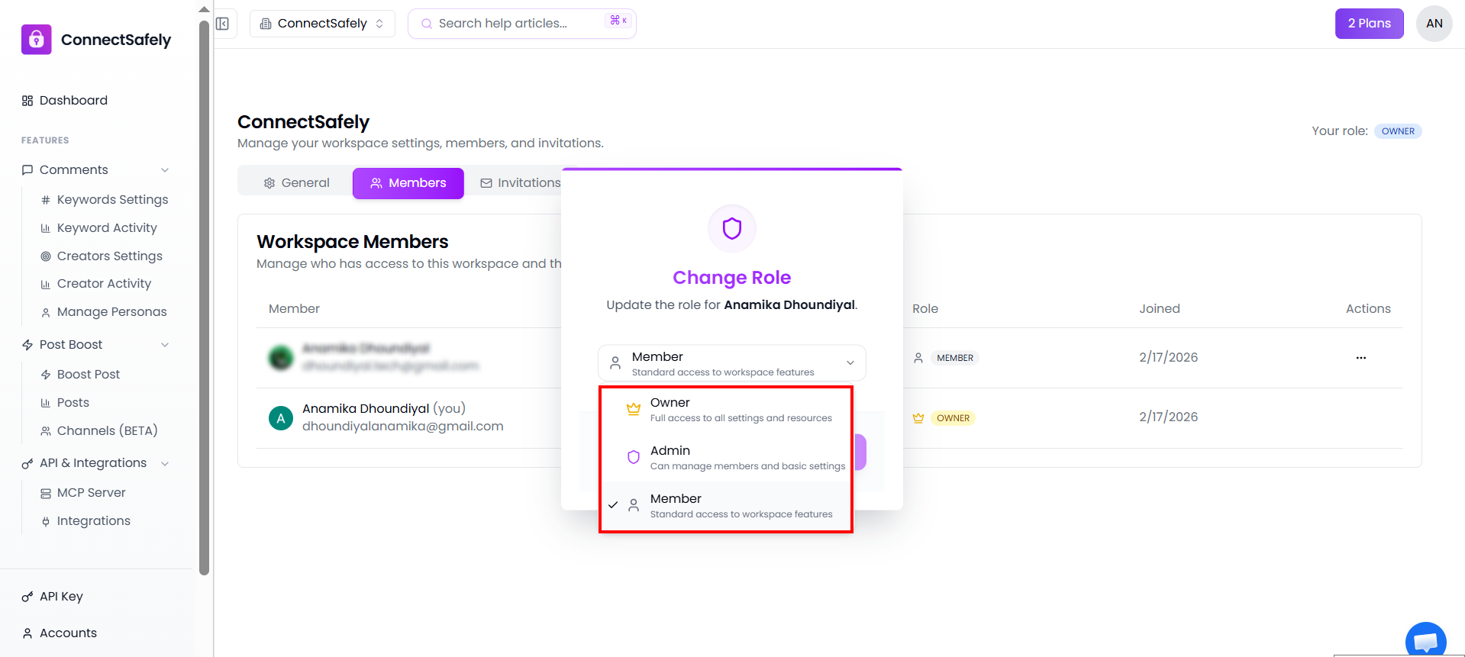The width and height of the screenshot is (1465, 657).
Task: Open the ConnectSafely workspace switcher
Action: click(x=322, y=24)
